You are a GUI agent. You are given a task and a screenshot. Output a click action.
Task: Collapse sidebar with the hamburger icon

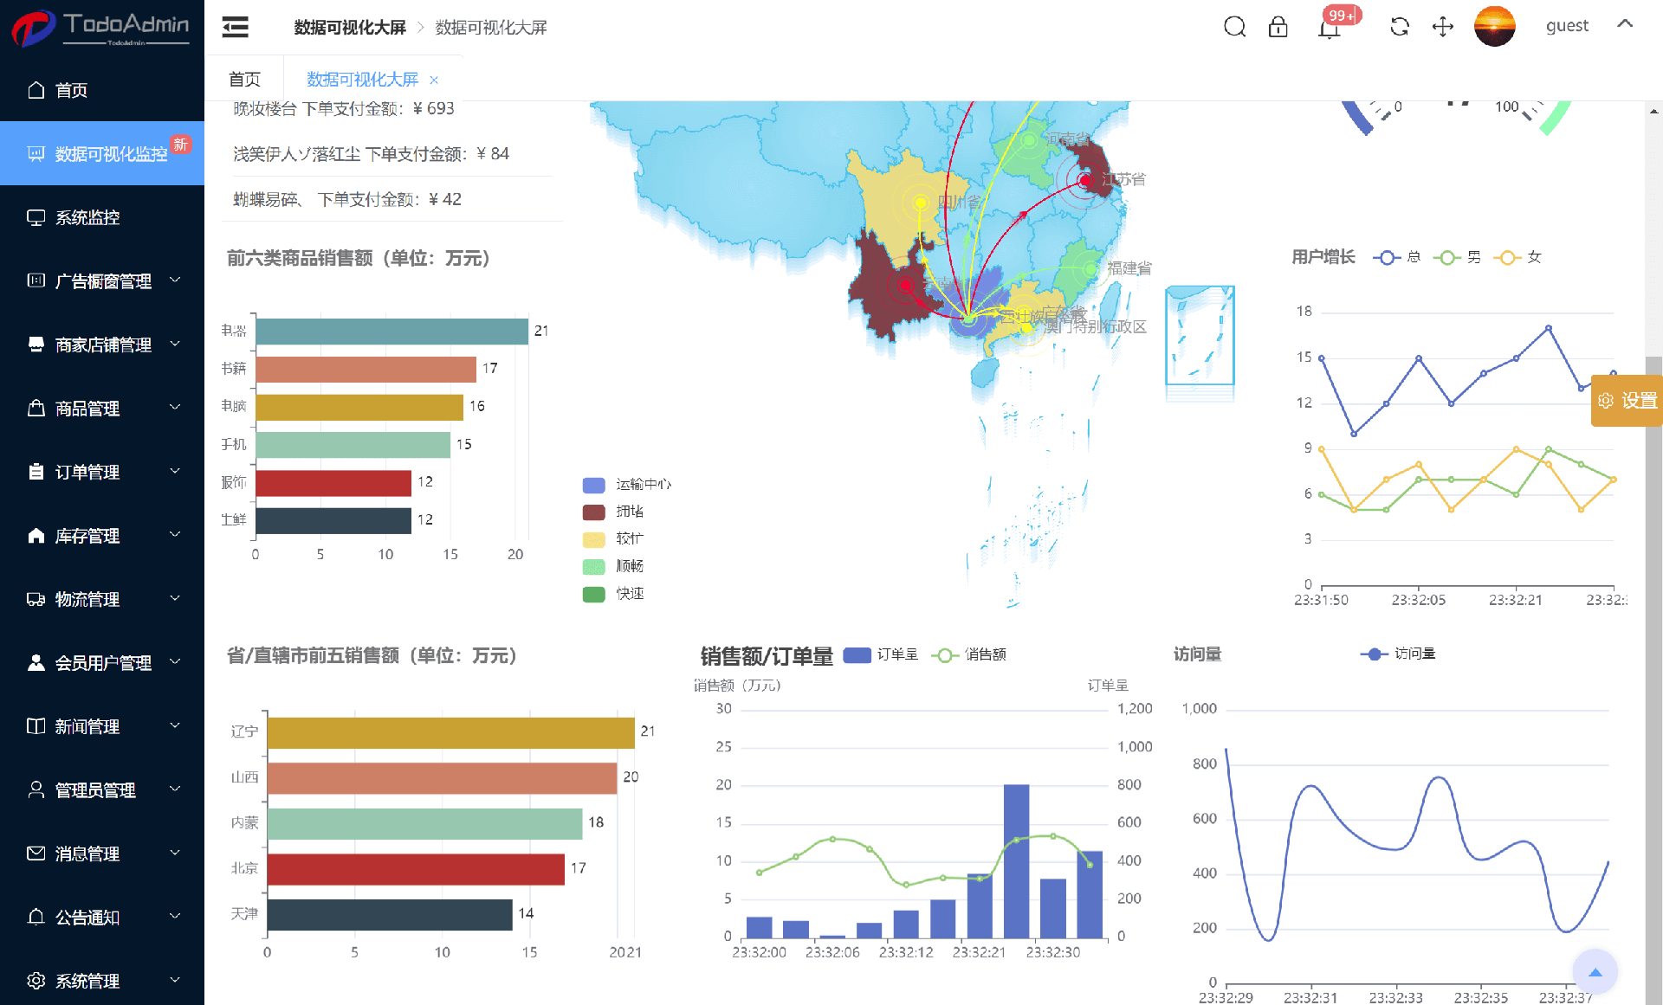pyautogui.click(x=235, y=27)
